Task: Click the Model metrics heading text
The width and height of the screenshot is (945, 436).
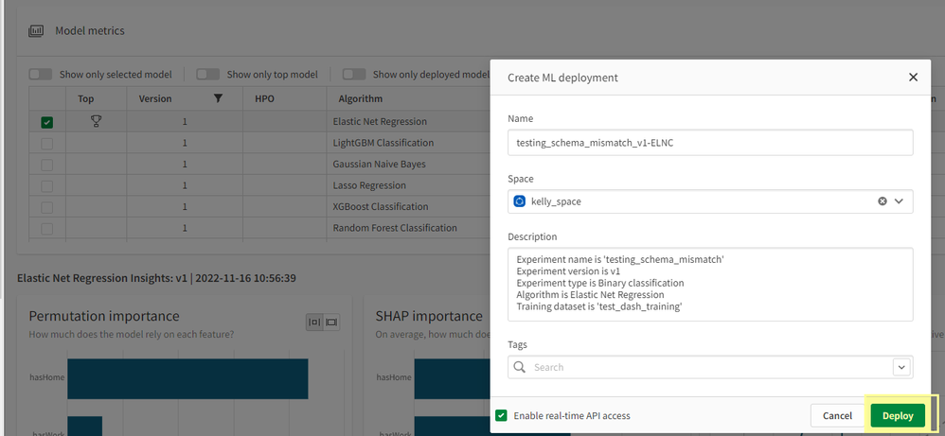Action: 90,30
